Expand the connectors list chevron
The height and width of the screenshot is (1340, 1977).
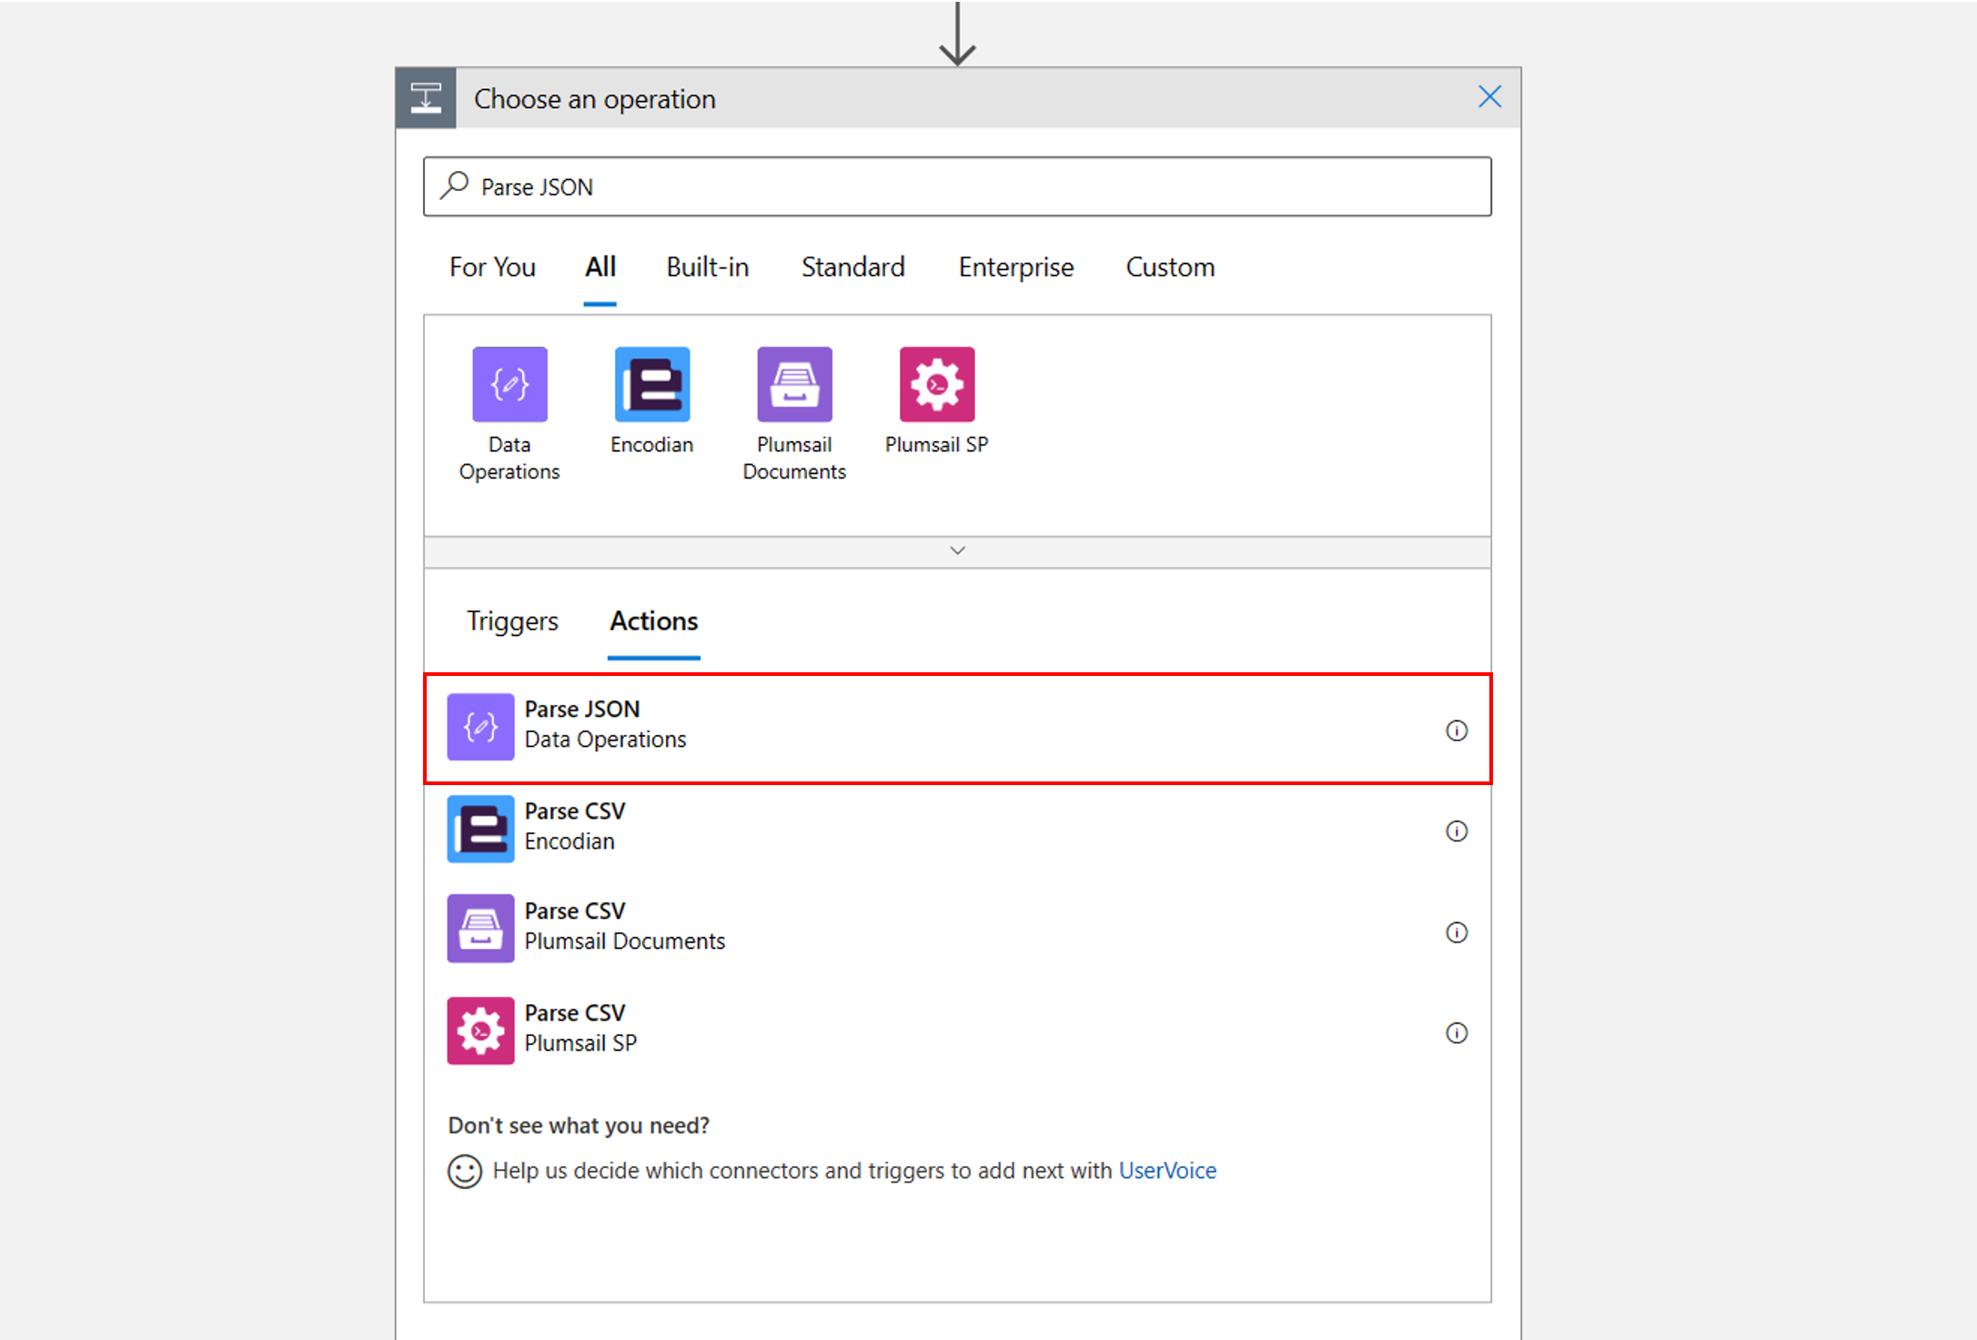957,551
